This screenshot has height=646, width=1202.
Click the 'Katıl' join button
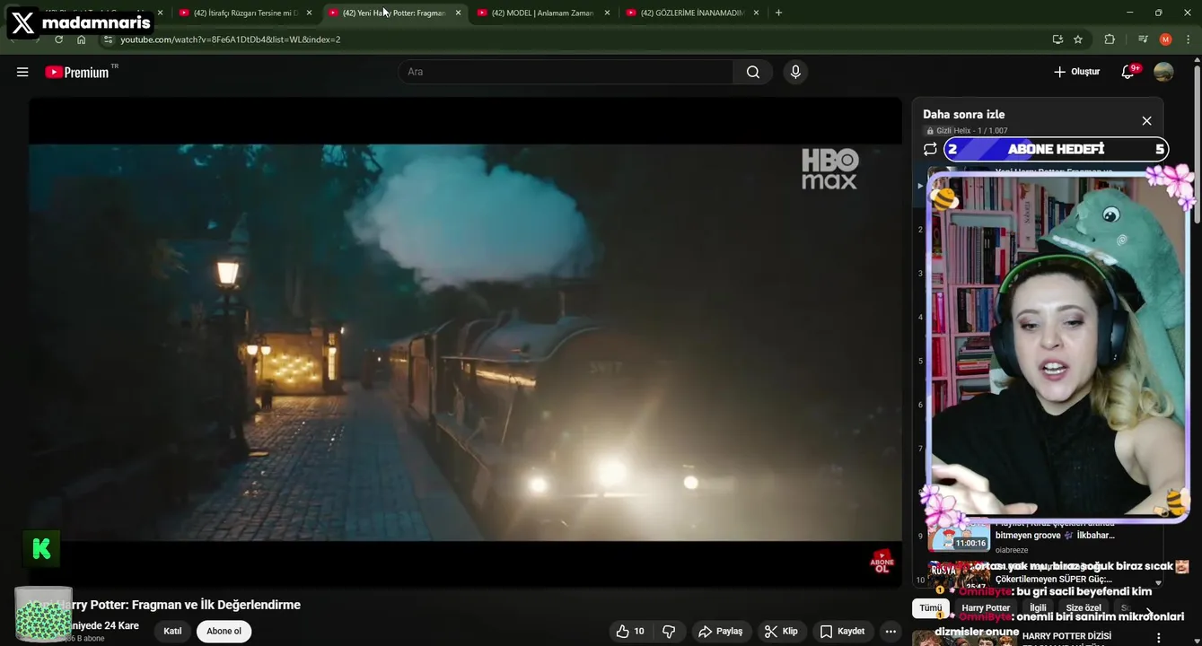[x=172, y=632]
